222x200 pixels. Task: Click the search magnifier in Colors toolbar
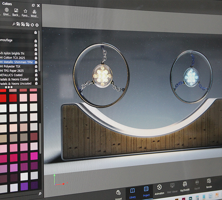[14, 24]
